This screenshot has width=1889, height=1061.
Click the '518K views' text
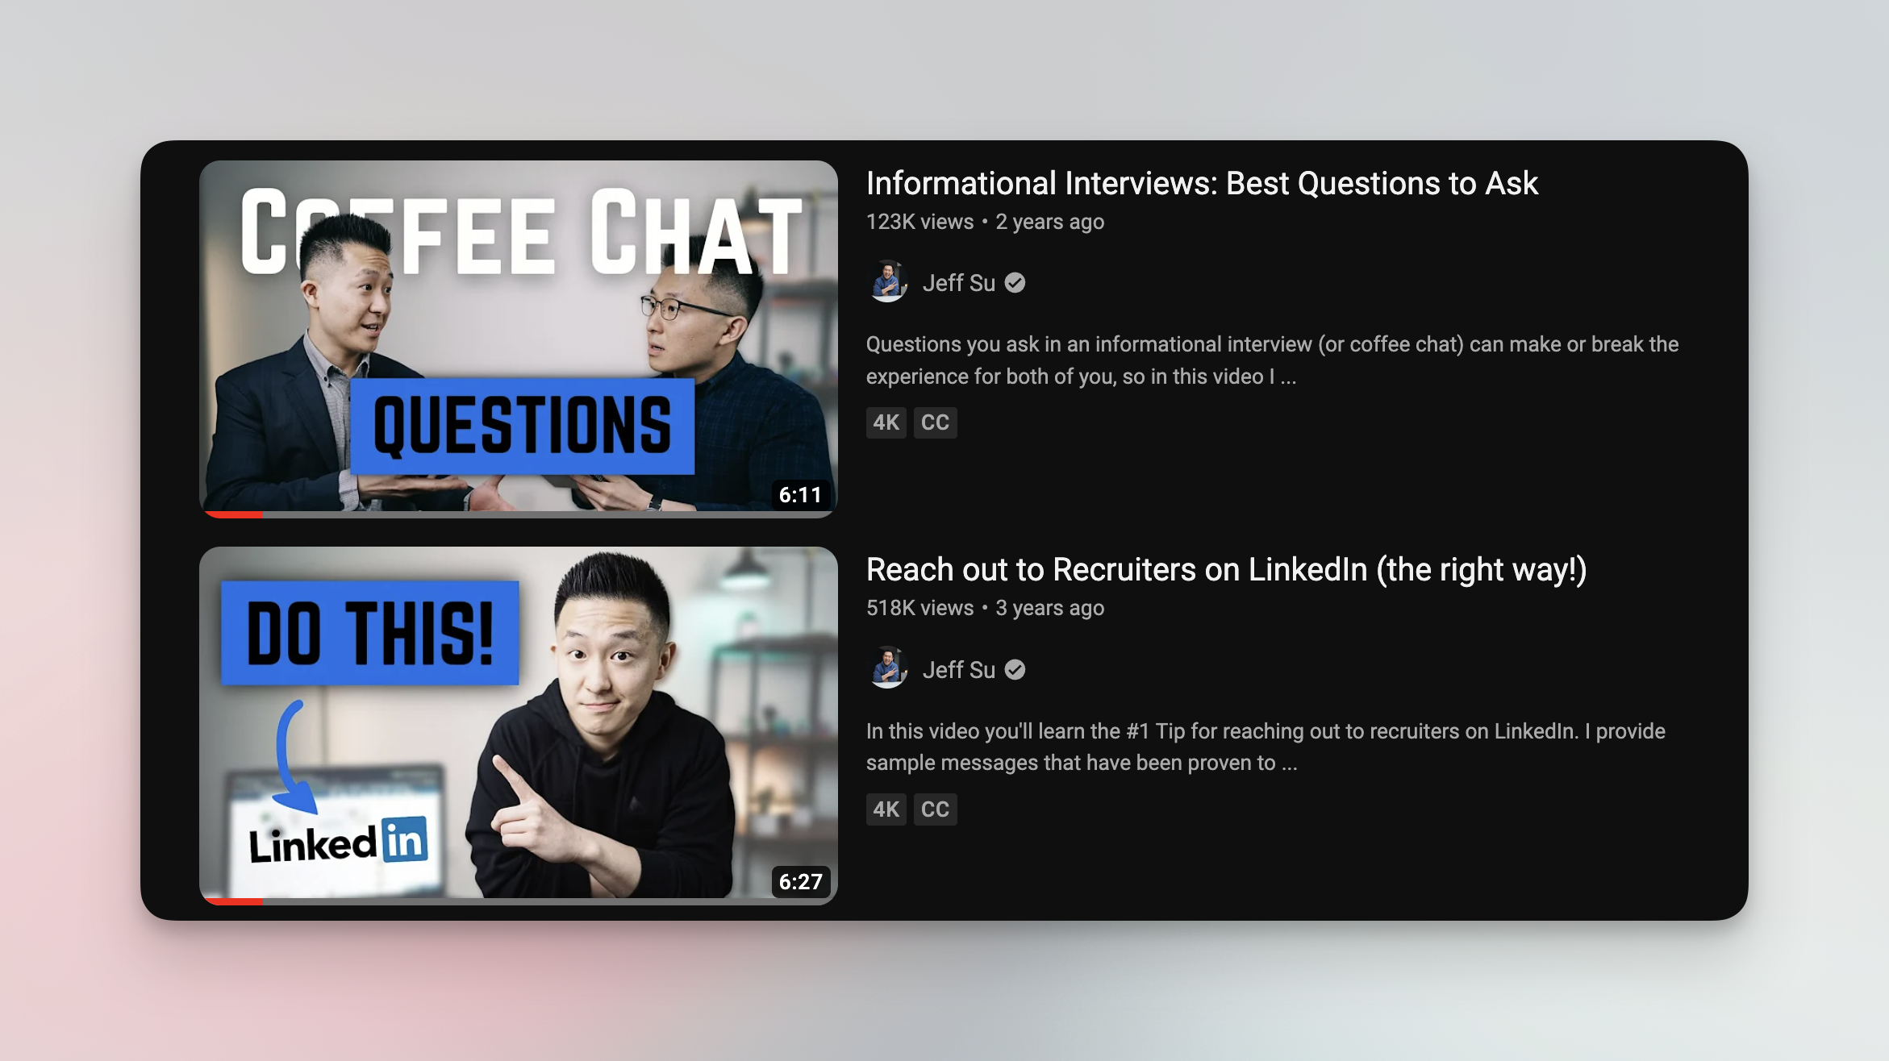tap(919, 608)
